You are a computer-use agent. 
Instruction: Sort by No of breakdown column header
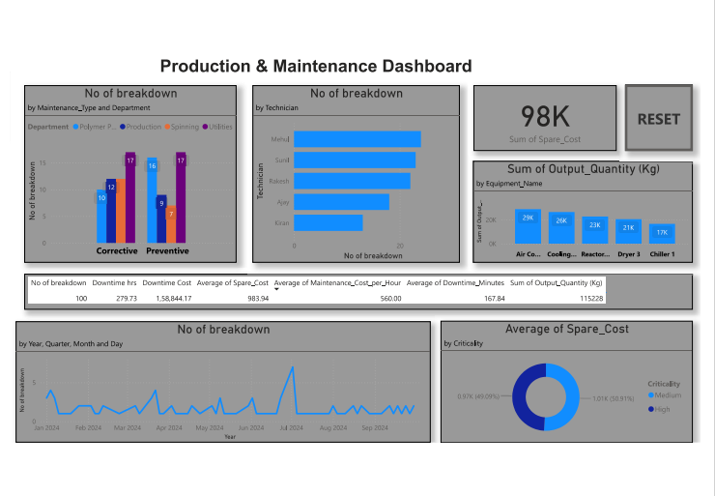(58, 283)
